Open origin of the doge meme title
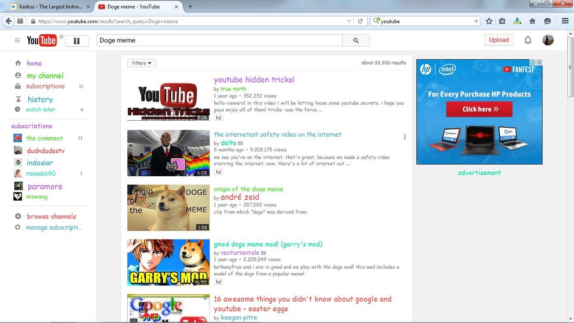 click(248, 189)
